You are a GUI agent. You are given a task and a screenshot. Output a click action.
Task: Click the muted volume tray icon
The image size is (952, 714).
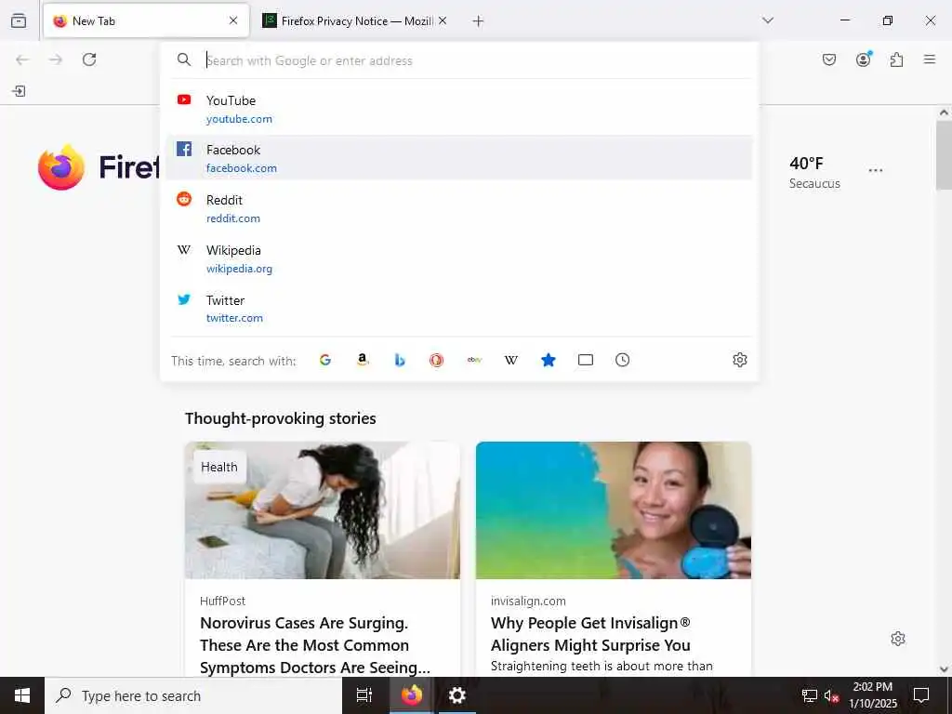coord(831,695)
